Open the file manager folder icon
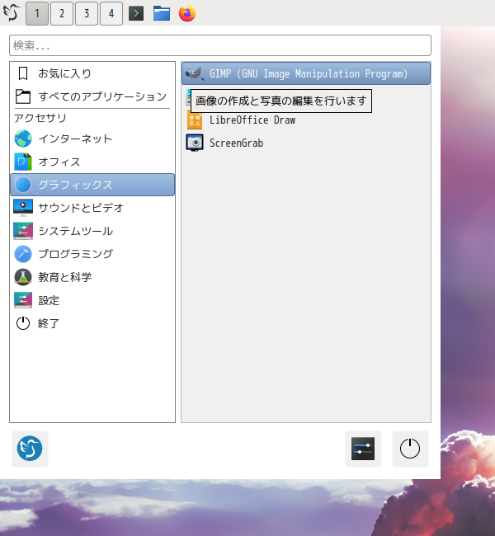Screen dimensions: 495x536 (x=162, y=13)
